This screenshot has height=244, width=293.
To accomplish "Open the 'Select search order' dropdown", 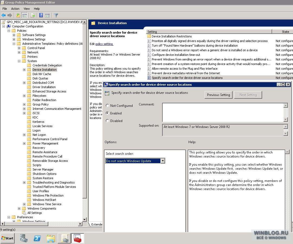I will [163, 161].
